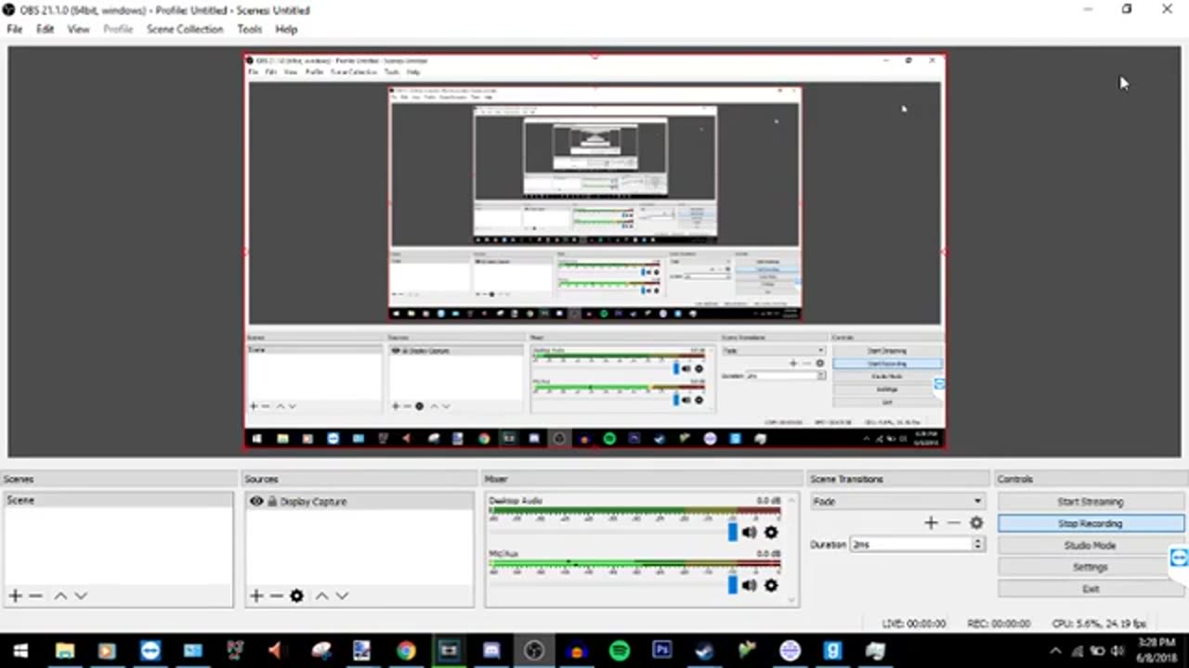Remove the selected scene with the minus icon
This screenshot has width=1189, height=668.
click(35, 596)
